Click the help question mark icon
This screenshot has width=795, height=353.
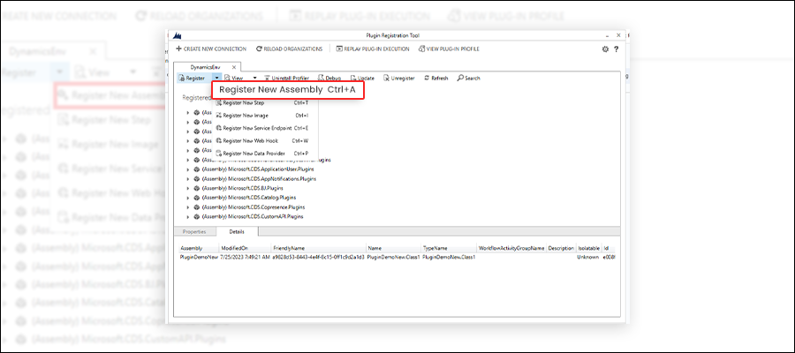[x=616, y=49]
